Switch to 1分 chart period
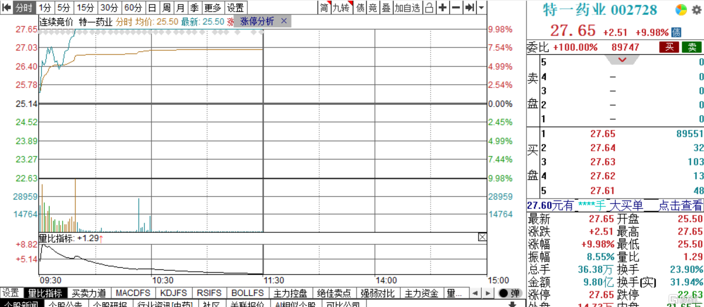This screenshot has width=704, height=307. tap(45, 7)
